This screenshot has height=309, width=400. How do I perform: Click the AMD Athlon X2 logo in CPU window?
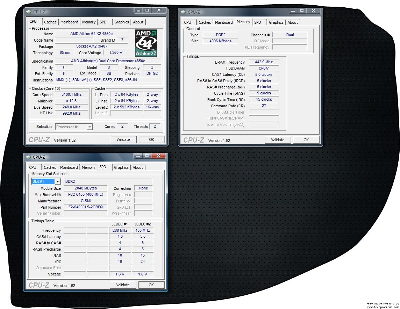146,43
